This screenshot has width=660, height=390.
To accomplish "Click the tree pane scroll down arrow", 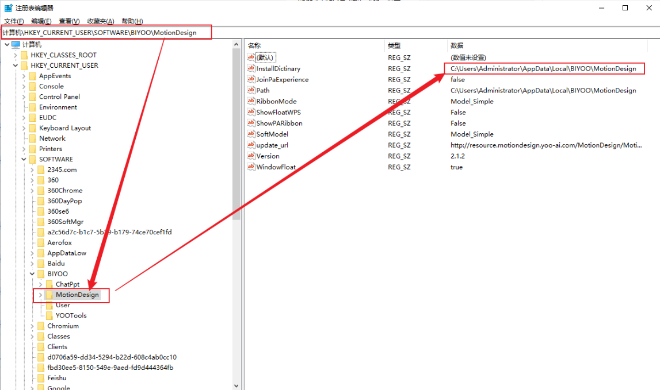I will coord(236,386).
